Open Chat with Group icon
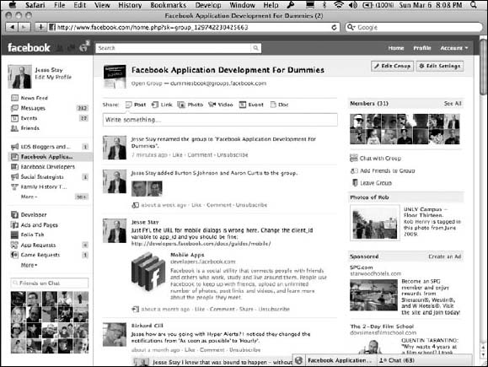The width and height of the screenshot is (488, 367). point(353,158)
